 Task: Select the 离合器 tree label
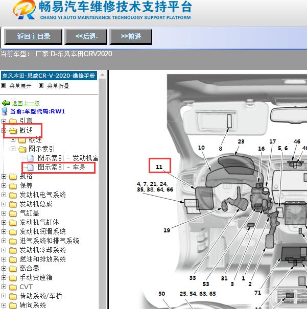tap(29, 269)
